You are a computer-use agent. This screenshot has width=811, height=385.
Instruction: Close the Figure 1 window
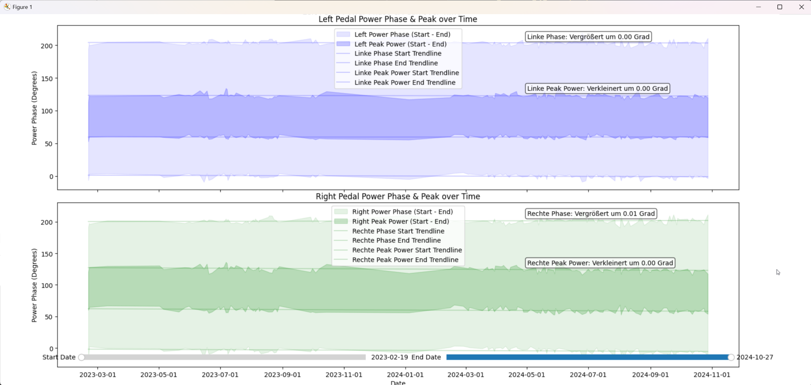click(x=801, y=7)
